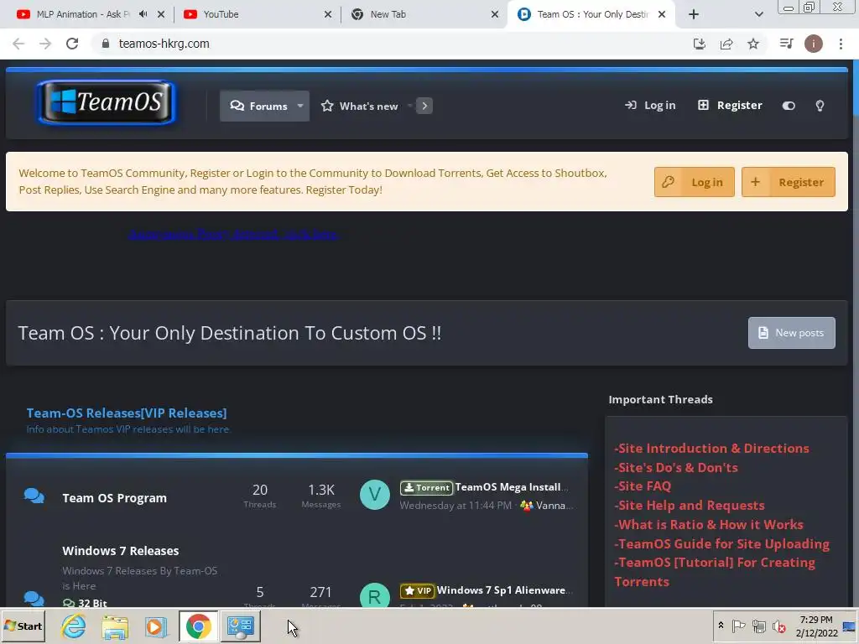Screen dimensions: 859x644
Task: Click the V user avatar
Action: point(375,495)
